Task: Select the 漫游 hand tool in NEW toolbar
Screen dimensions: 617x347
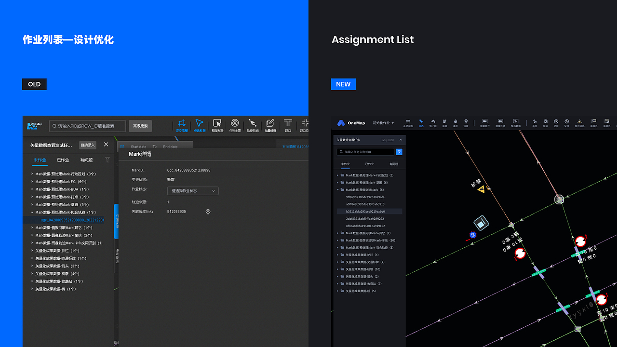Action: click(x=455, y=123)
